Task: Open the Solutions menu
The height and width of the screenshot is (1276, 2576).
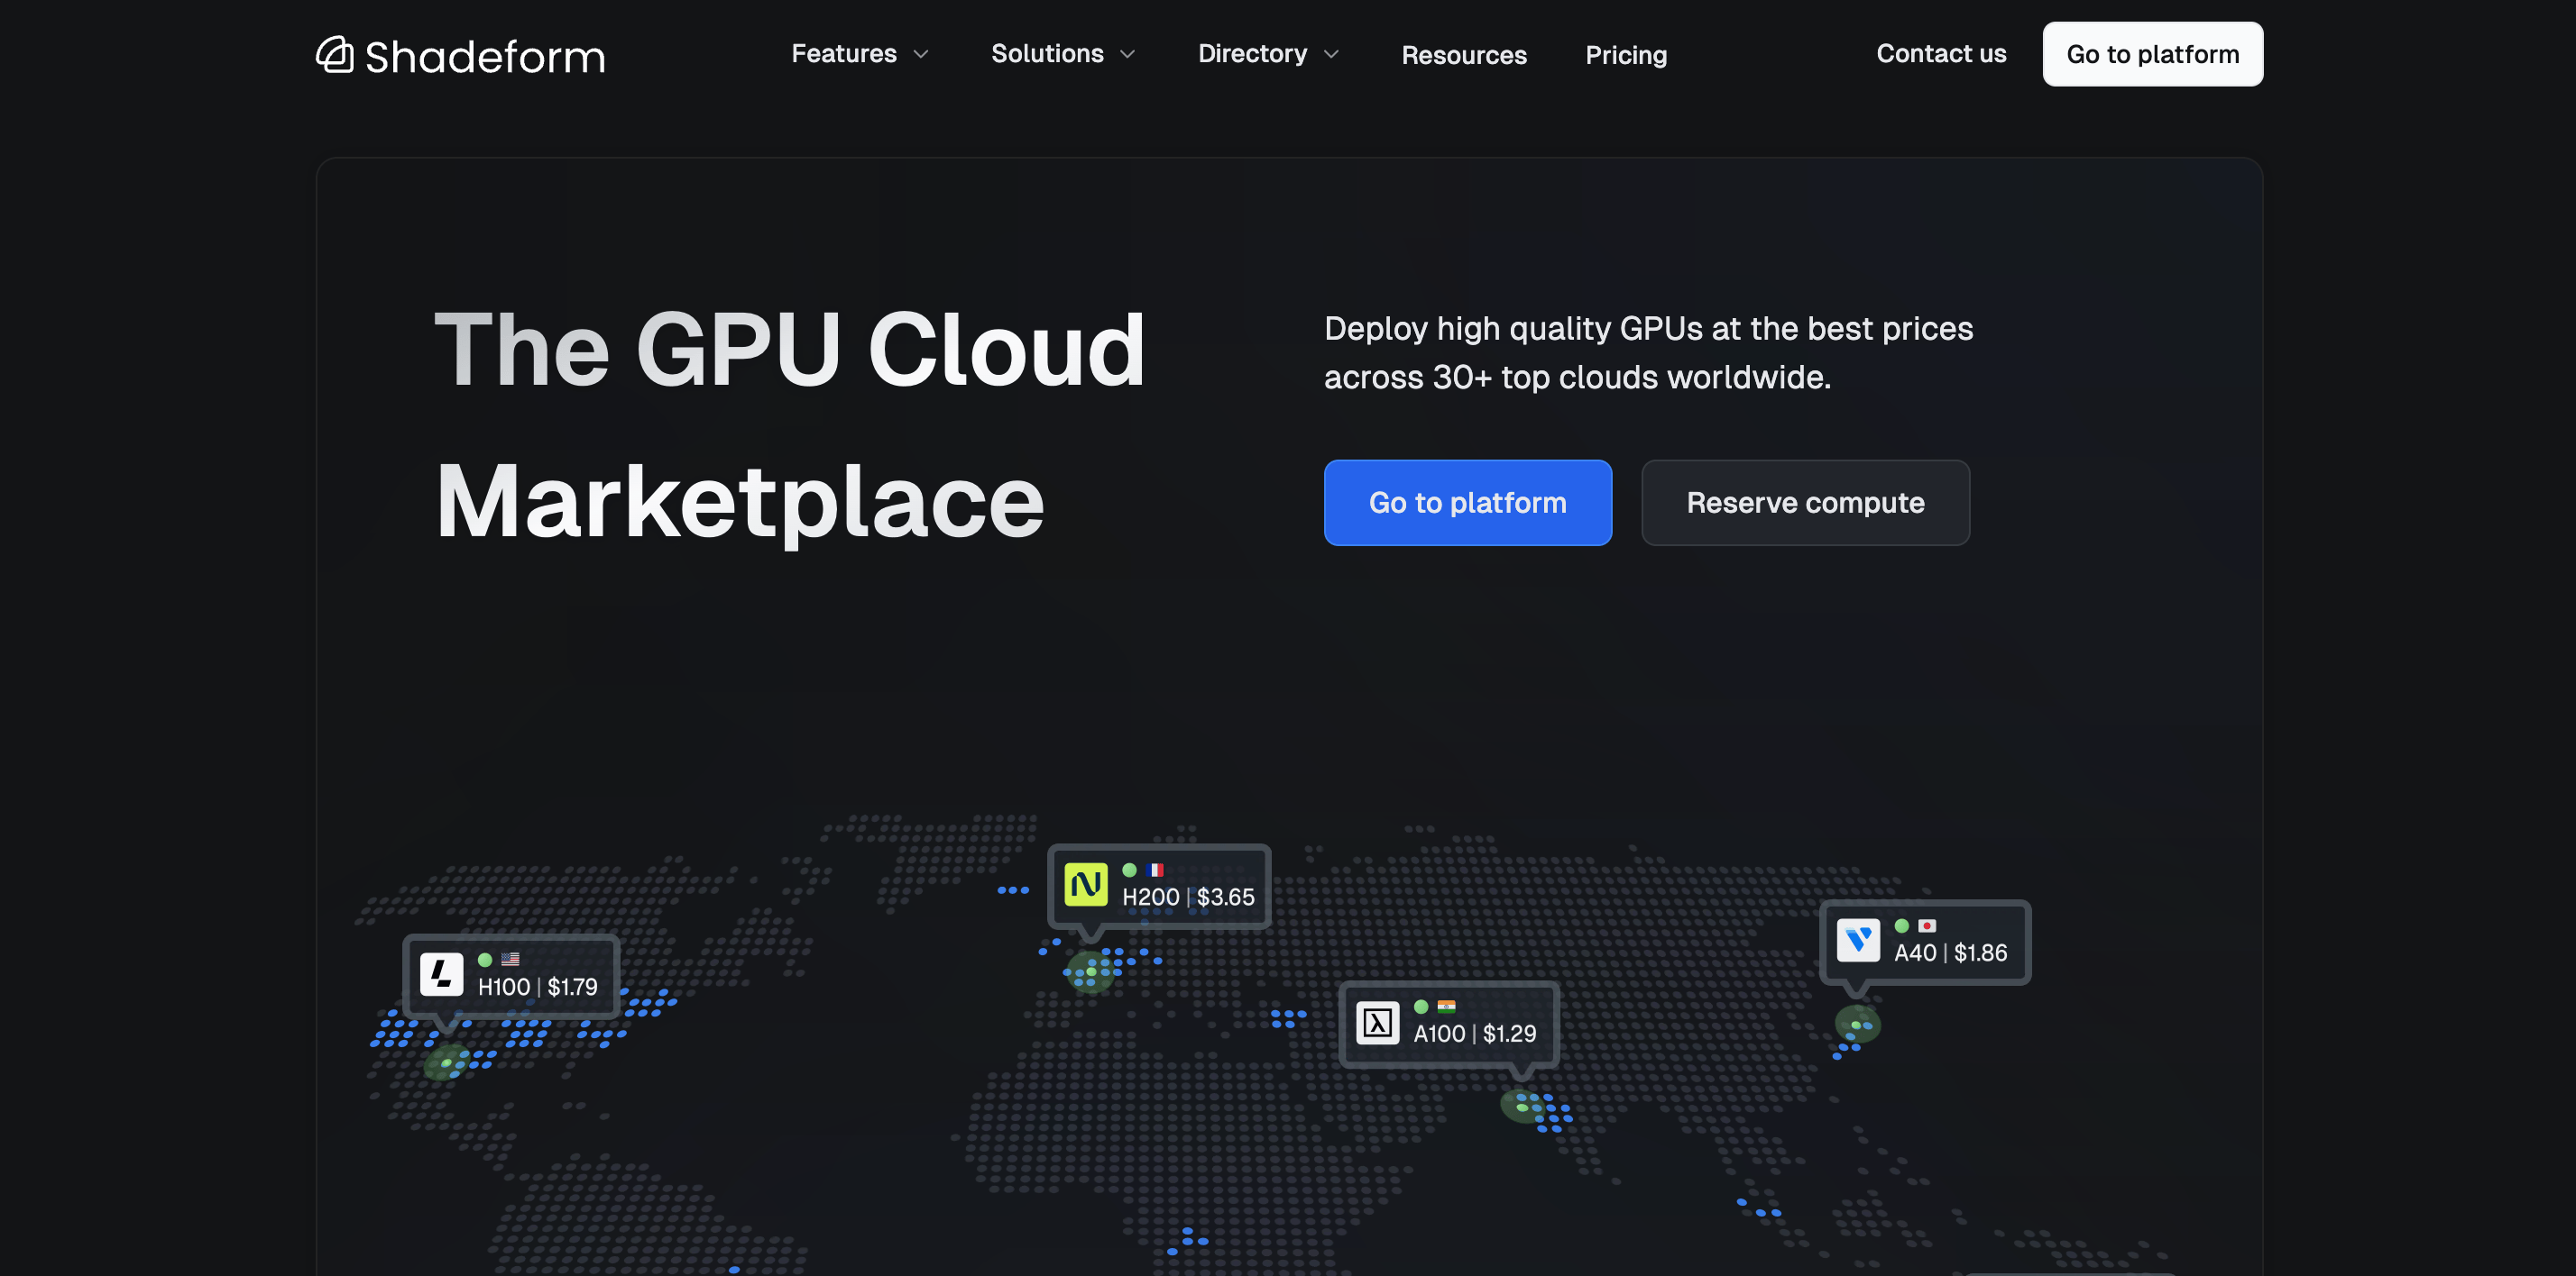Action: 1047,54
